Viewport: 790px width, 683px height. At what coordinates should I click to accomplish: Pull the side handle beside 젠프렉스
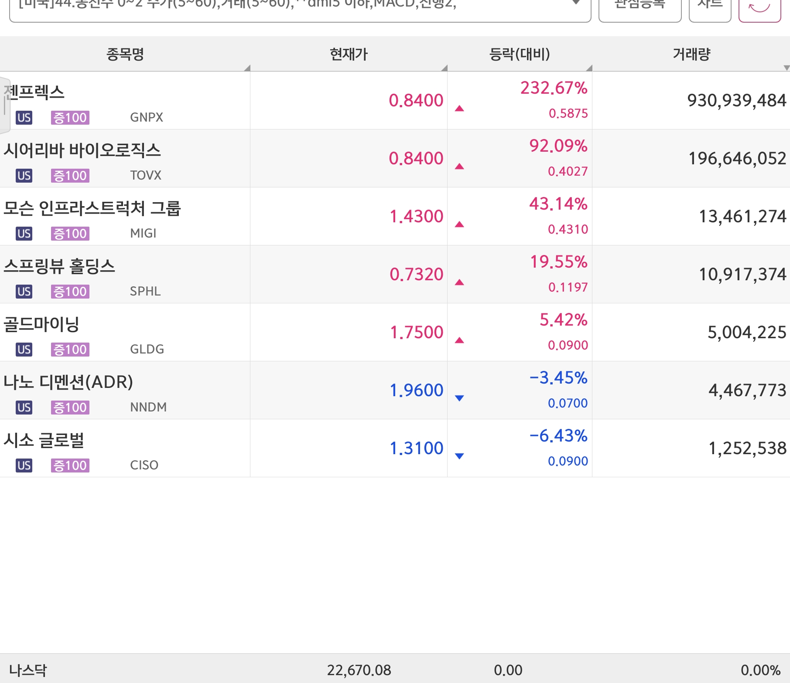4,105
